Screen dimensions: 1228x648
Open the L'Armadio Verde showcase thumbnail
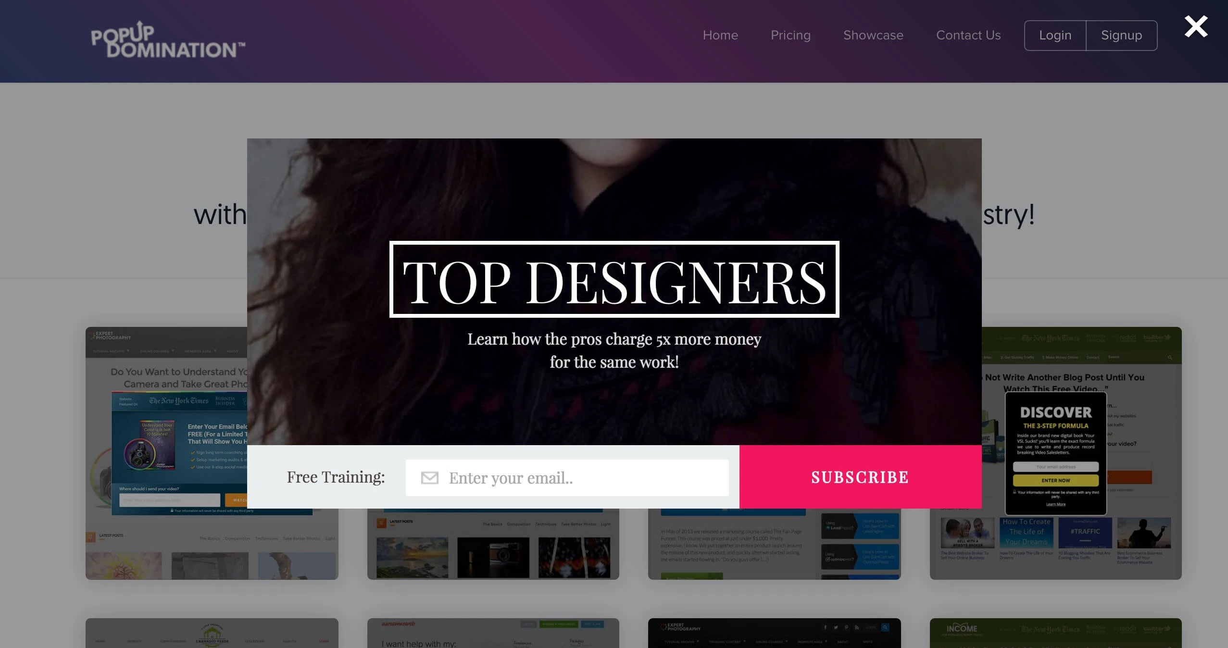[212, 634]
